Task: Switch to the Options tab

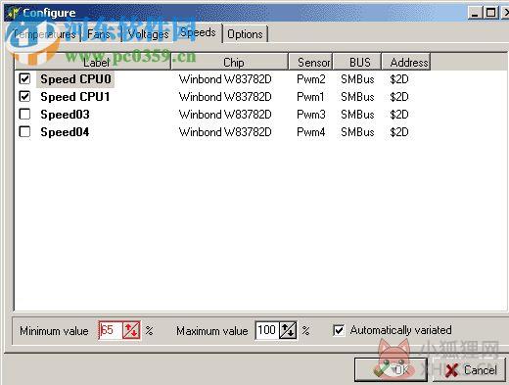Action: tap(245, 34)
